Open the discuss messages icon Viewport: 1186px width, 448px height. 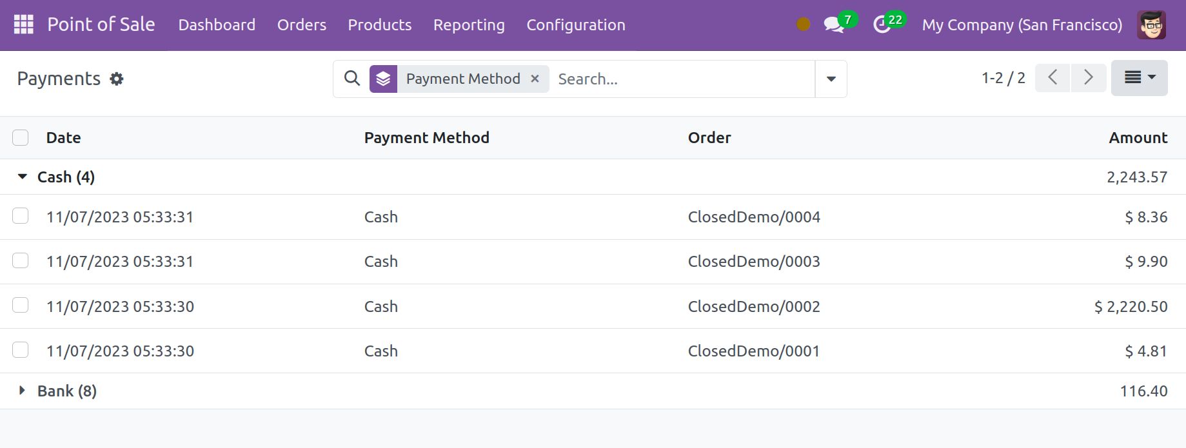point(833,25)
